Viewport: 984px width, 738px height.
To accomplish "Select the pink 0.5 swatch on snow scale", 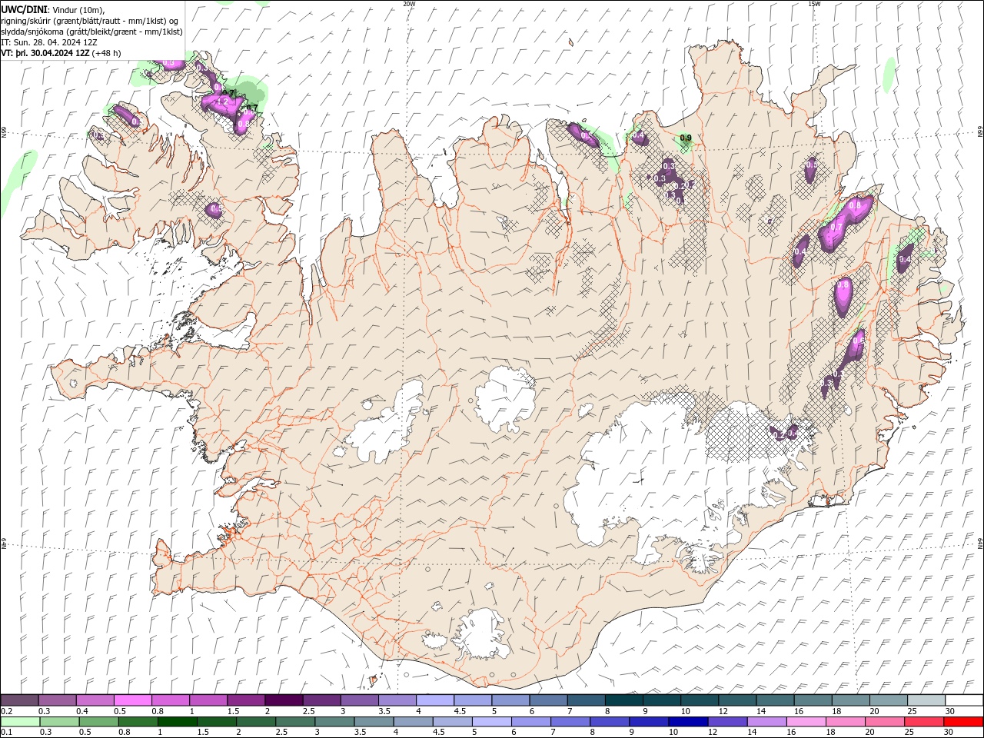I will (133, 700).
